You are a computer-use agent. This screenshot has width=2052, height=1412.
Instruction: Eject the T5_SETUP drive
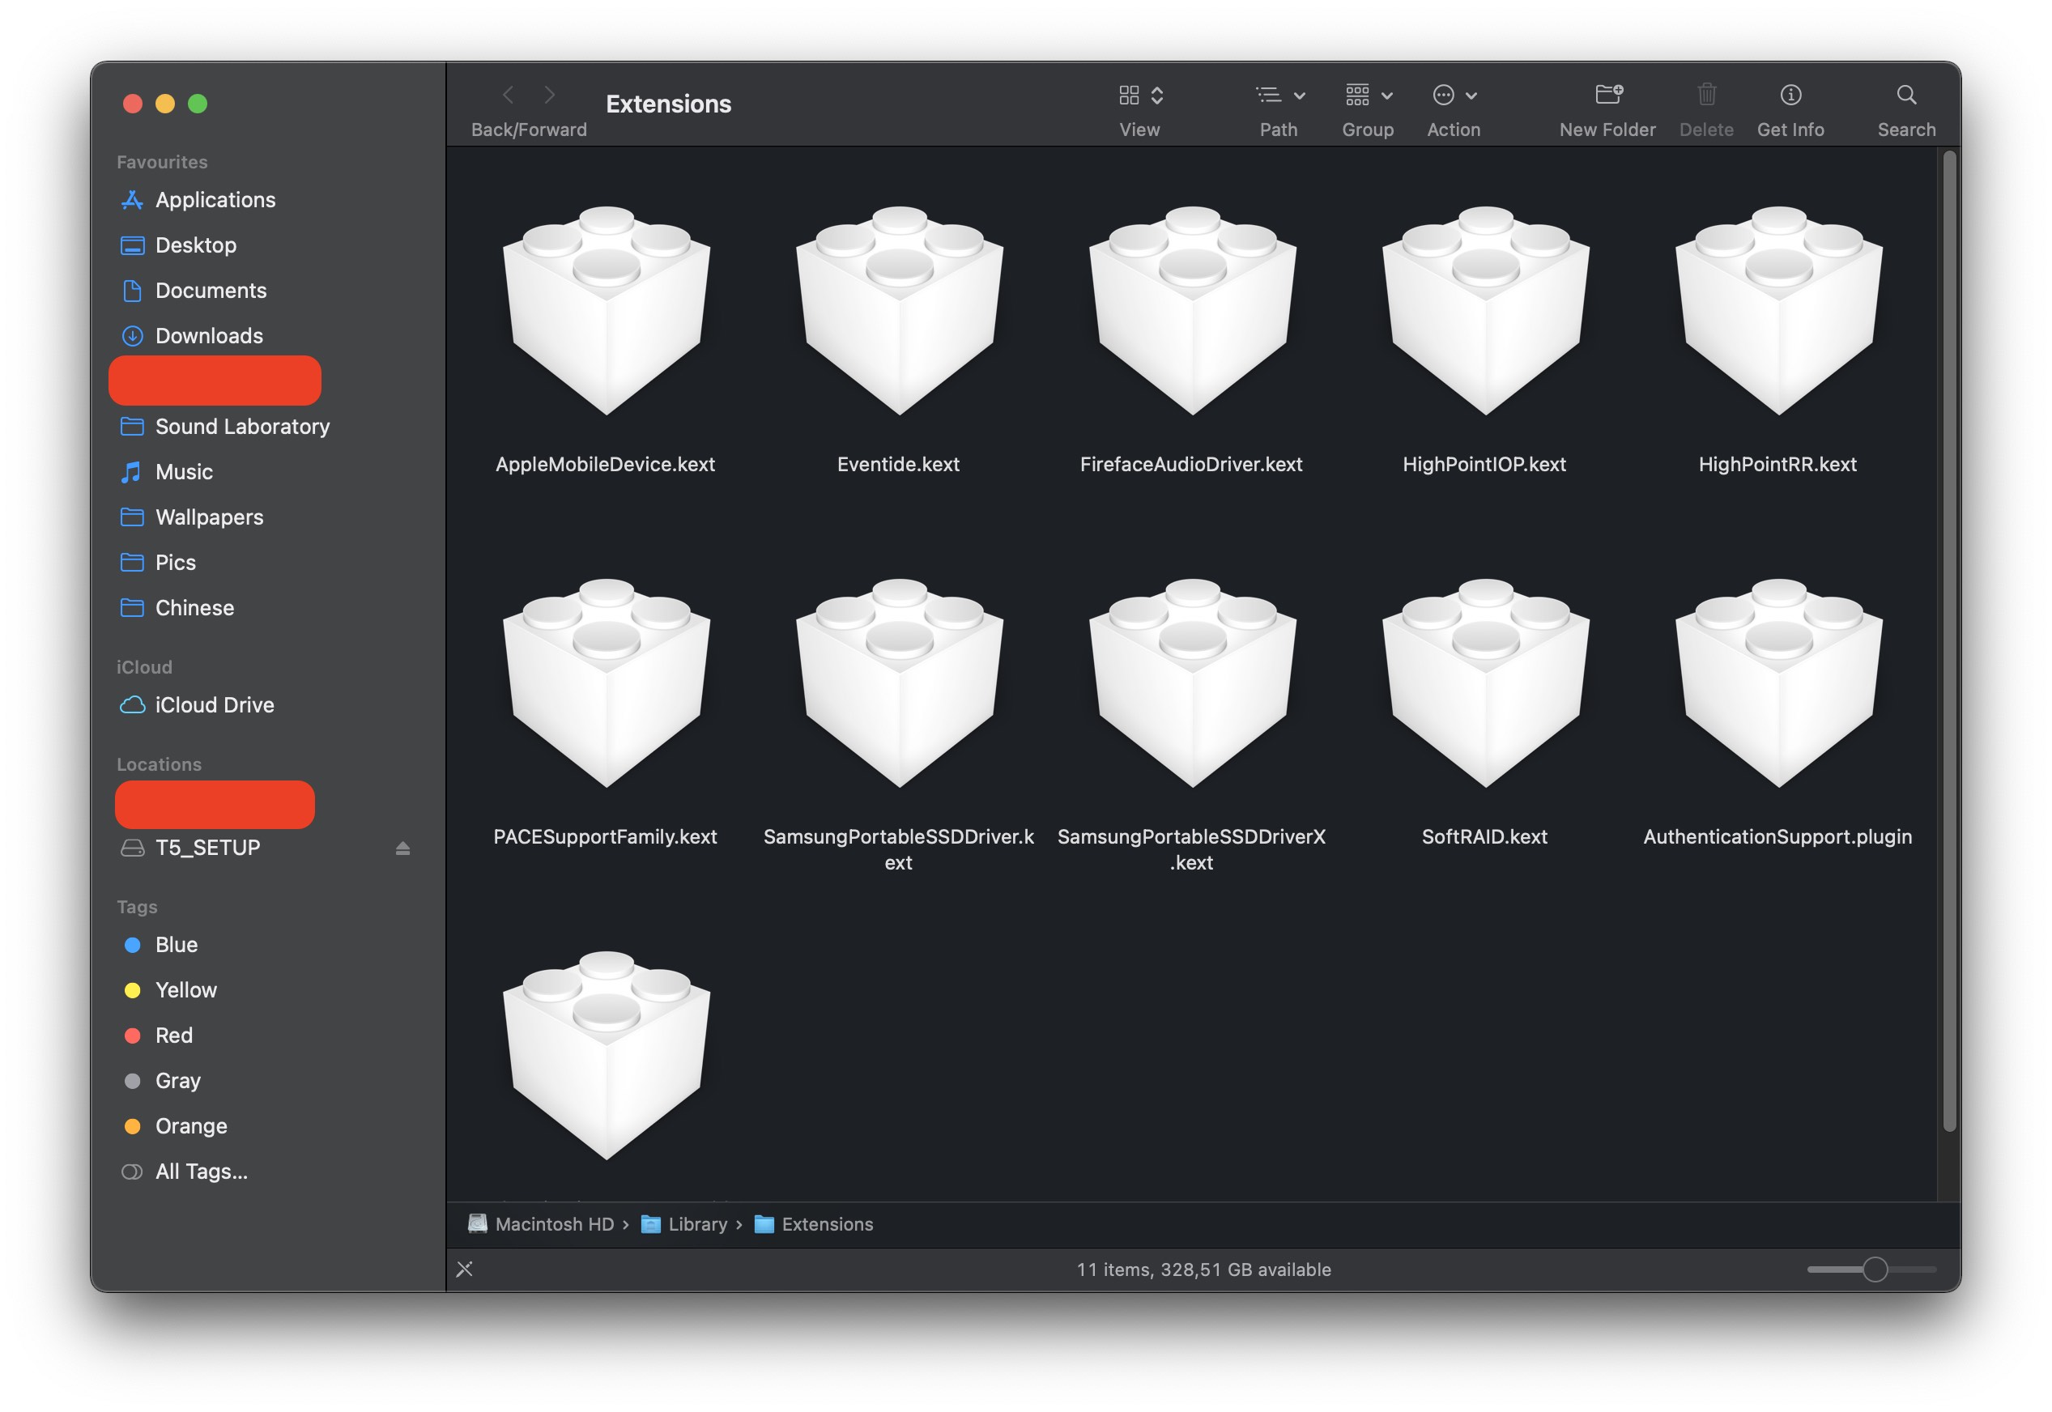(402, 848)
